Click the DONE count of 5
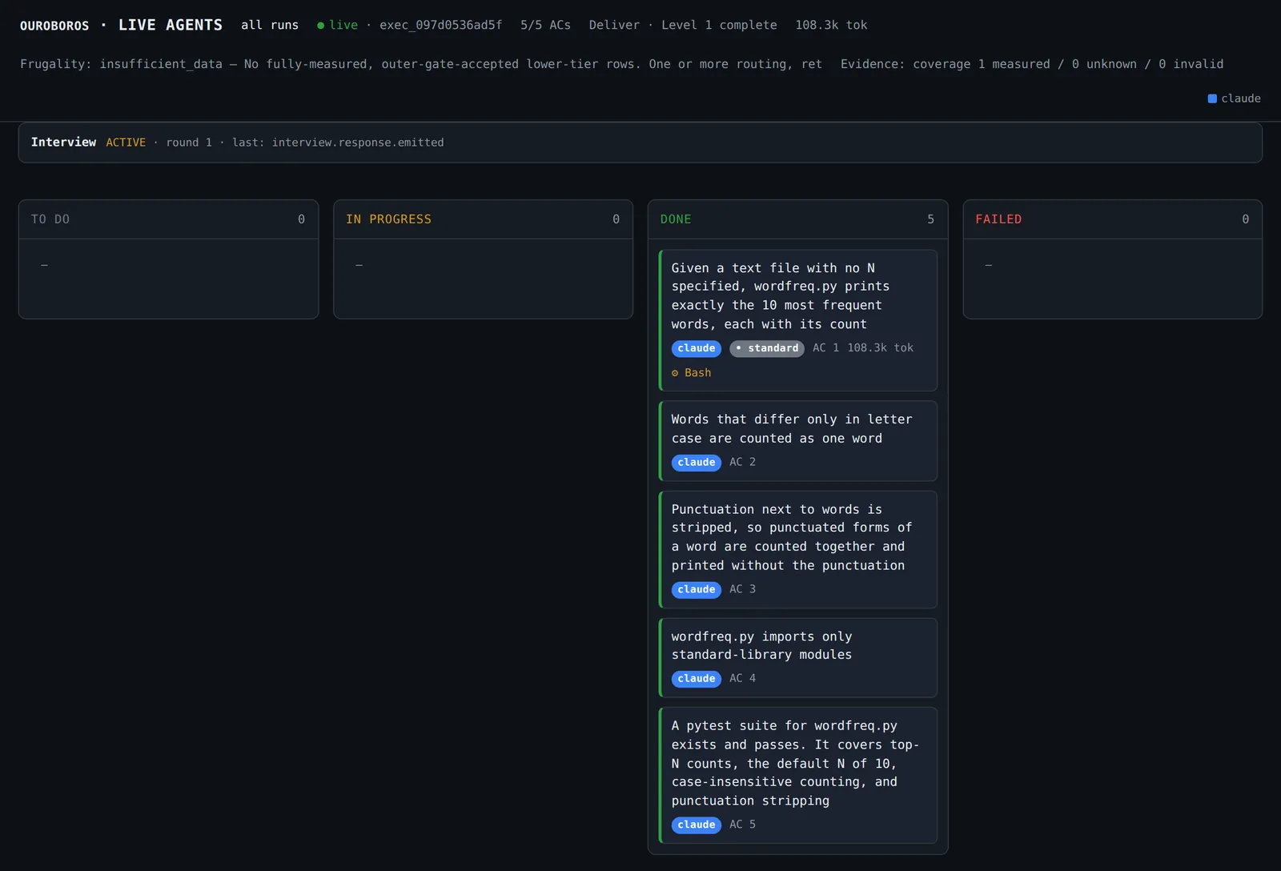This screenshot has width=1281, height=871. pos(930,219)
